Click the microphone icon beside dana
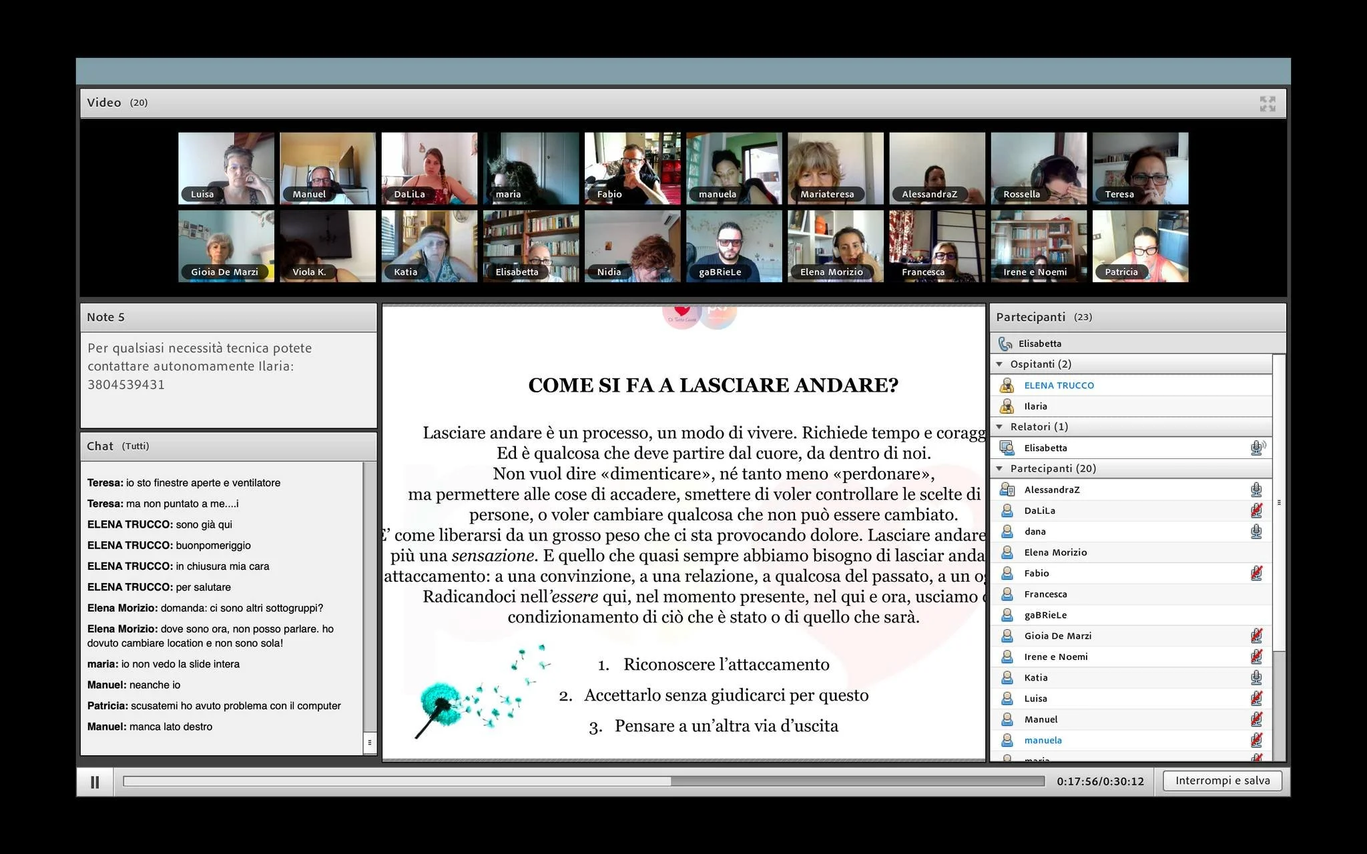Screen dimensions: 1367x854 1256,532
